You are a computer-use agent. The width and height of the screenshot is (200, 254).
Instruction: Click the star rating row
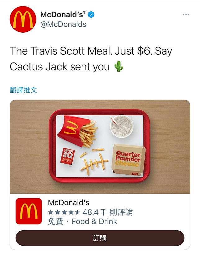click(x=64, y=212)
